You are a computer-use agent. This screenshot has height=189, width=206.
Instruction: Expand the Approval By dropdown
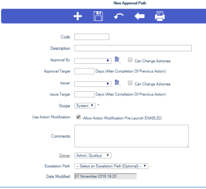pos(93,61)
